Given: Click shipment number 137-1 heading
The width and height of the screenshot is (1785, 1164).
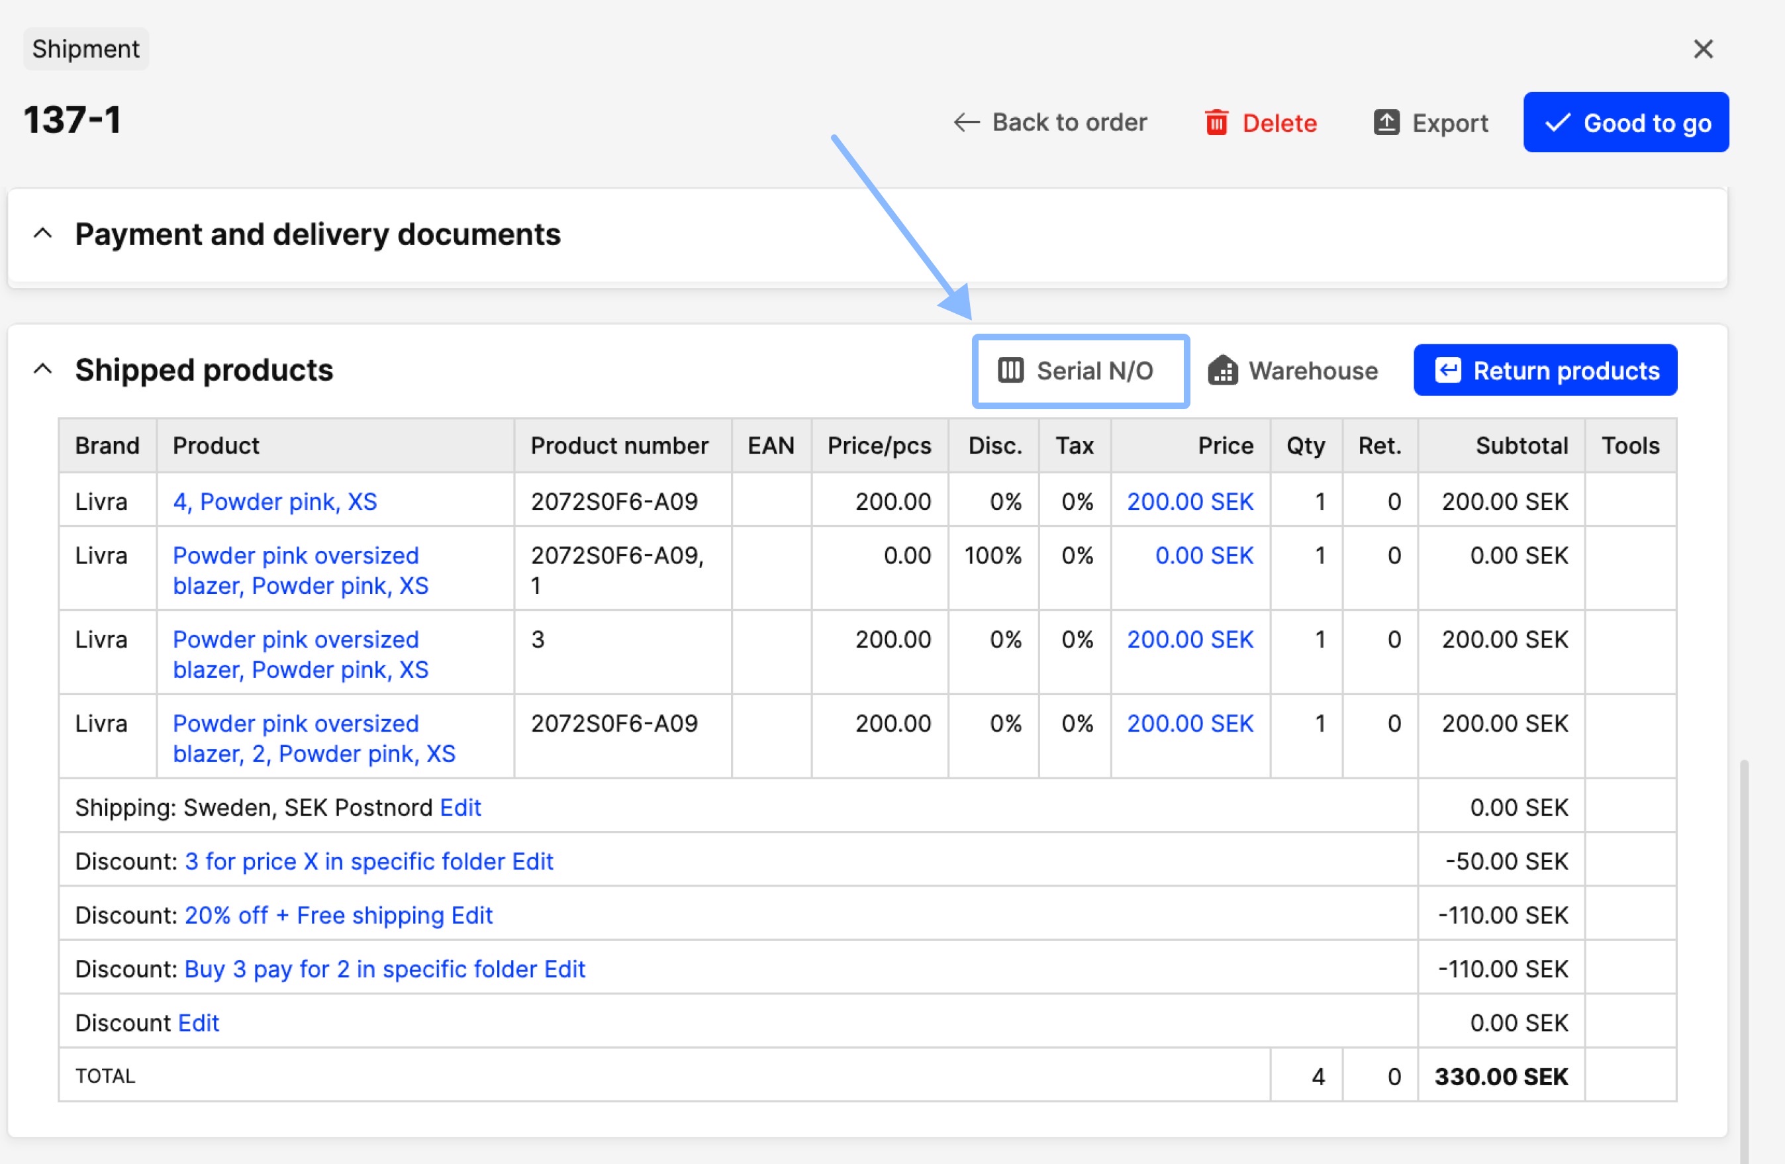Looking at the screenshot, I should (72, 120).
